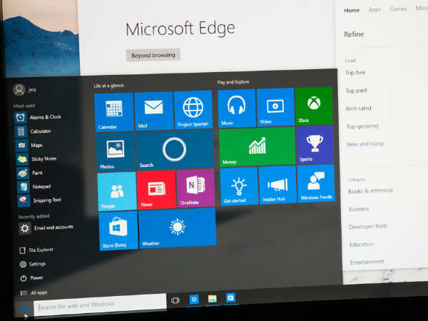The width and height of the screenshot is (428, 321).
Task: Click the Beyond browsing button
Action: 153,55
